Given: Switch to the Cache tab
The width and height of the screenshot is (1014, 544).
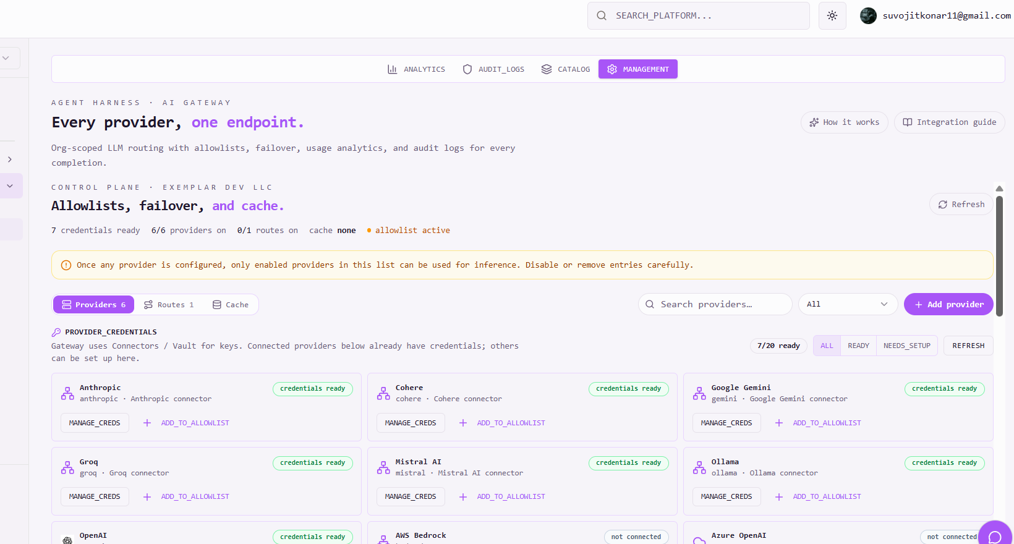Looking at the screenshot, I should click(x=231, y=305).
